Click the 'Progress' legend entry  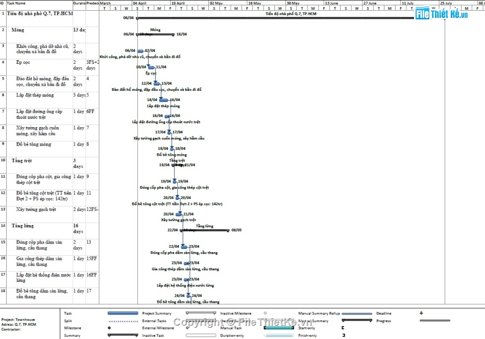pyautogui.click(x=384, y=321)
